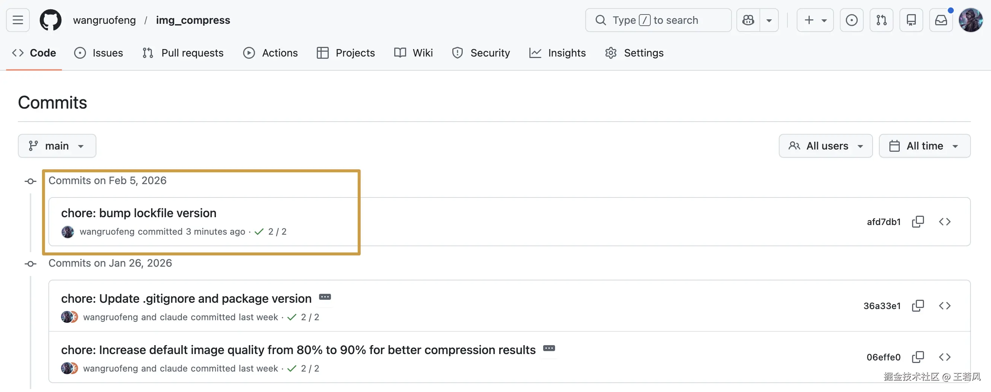991x392 pixels.
Task: Open pull requests shortcut icon in header
Action: (881, 20)
